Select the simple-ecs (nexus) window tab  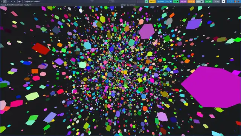click(x=128, y=5)
